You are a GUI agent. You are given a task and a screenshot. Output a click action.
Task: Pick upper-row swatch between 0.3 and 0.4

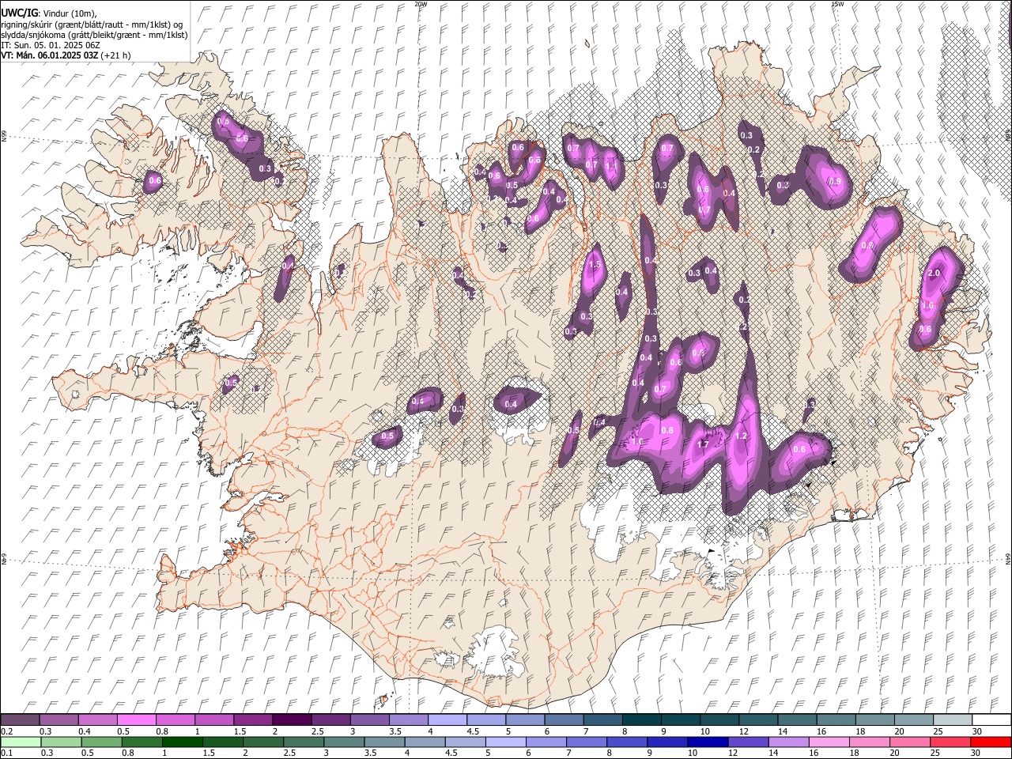59,719
